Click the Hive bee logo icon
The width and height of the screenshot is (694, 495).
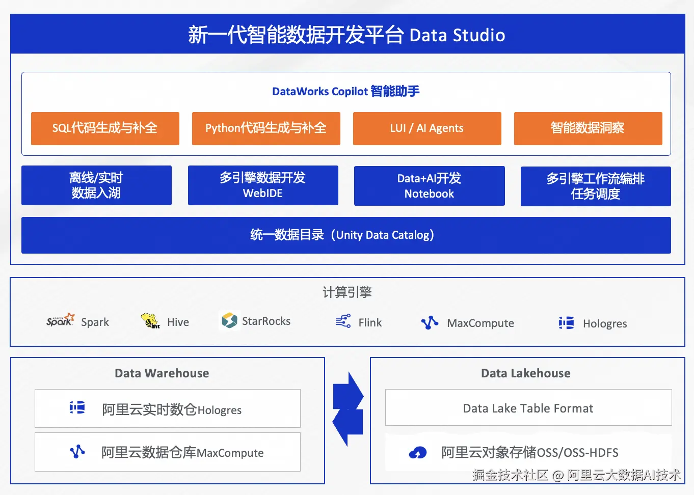150,321
